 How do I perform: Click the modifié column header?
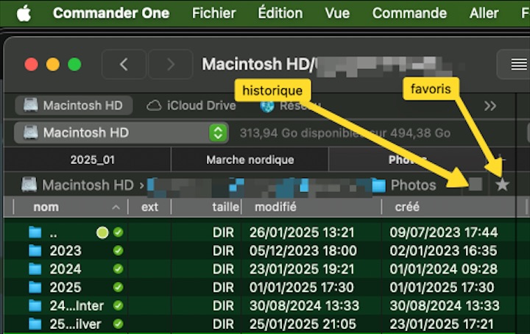pos(275,207)
